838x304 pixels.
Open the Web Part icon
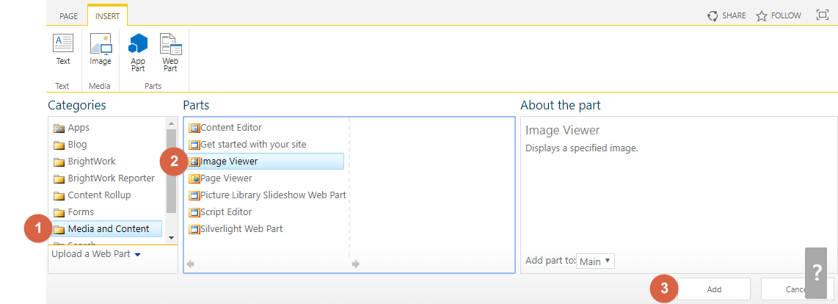(x=170, y=44)
